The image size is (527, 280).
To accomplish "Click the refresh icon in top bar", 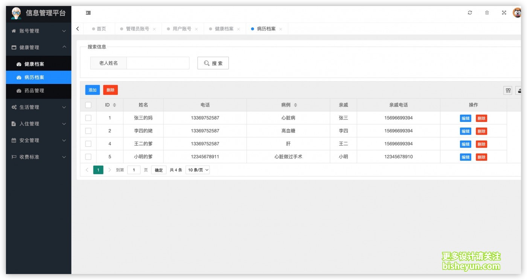I will [470, 13].
